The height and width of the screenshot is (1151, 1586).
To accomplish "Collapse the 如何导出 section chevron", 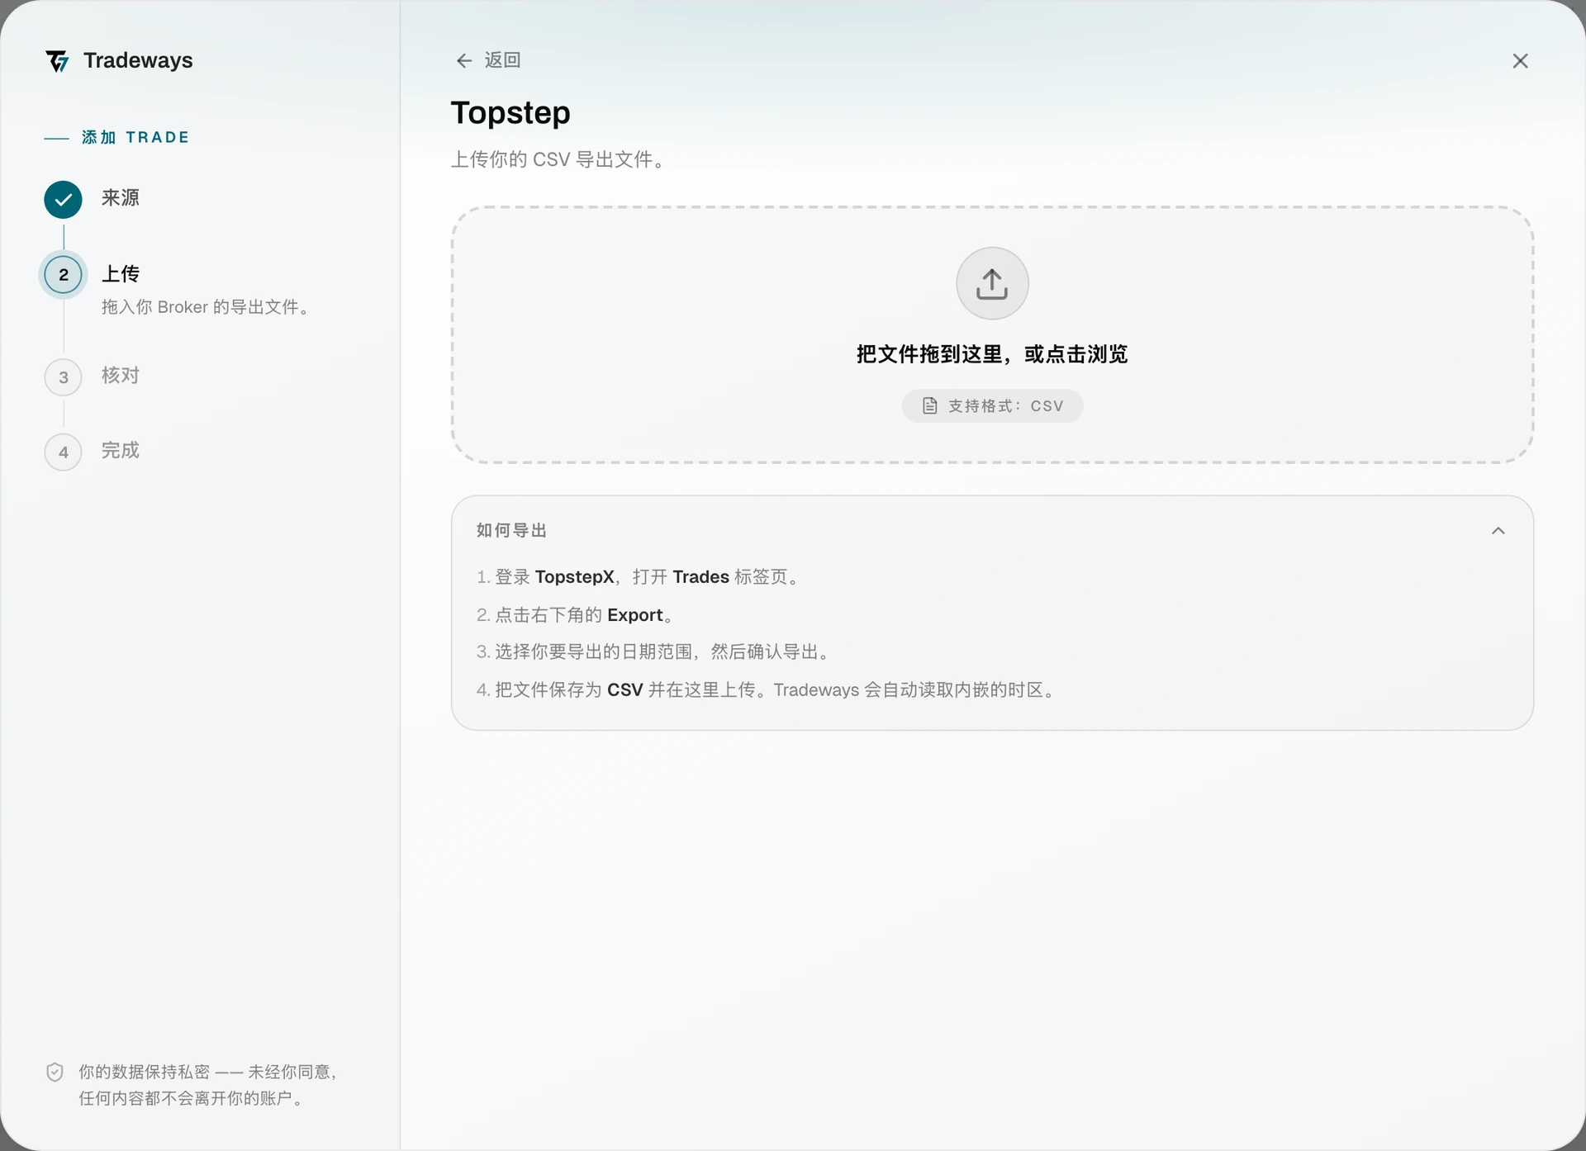I will click(1498, 531).
